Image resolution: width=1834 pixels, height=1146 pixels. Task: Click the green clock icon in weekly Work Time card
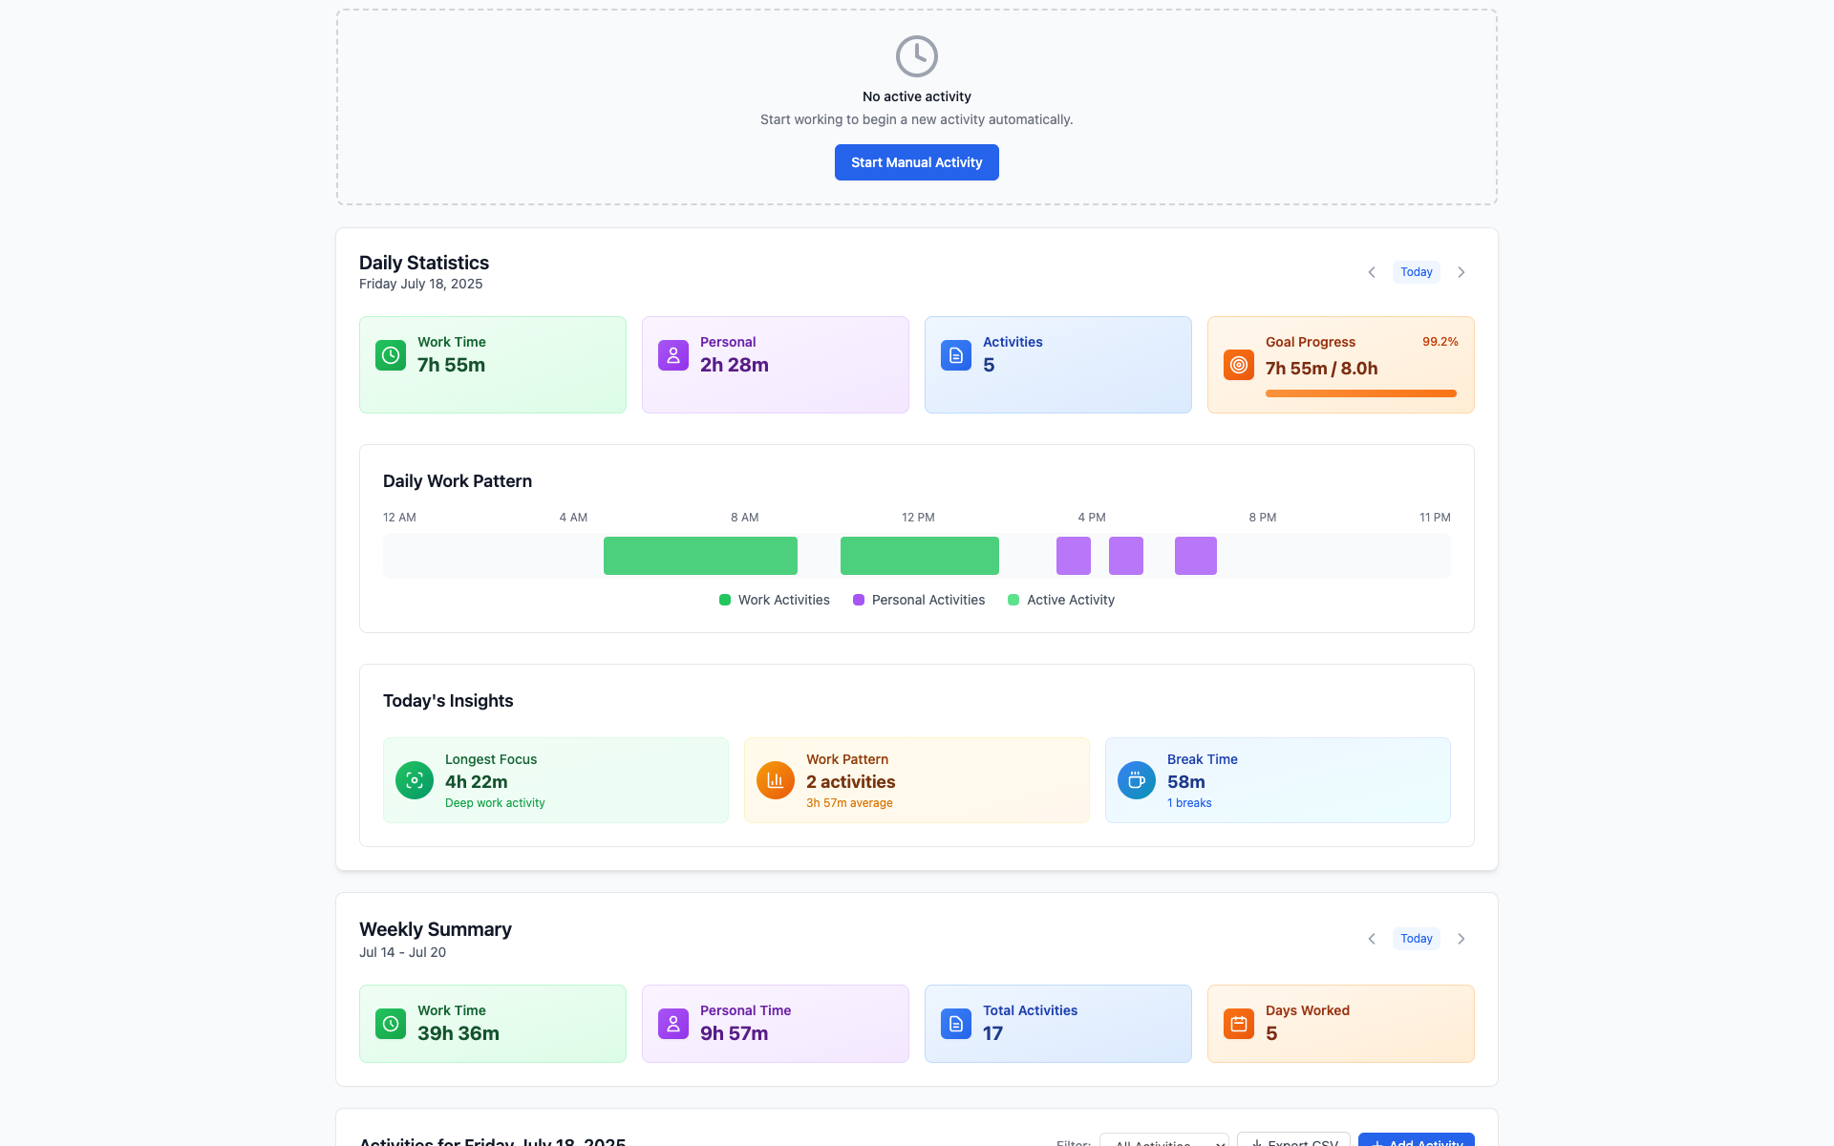point(391,1024)
